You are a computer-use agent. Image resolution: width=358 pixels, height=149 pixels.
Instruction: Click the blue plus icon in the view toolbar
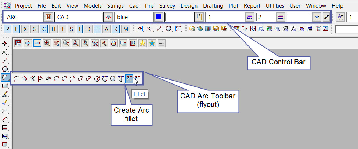[x=28, y=43]
